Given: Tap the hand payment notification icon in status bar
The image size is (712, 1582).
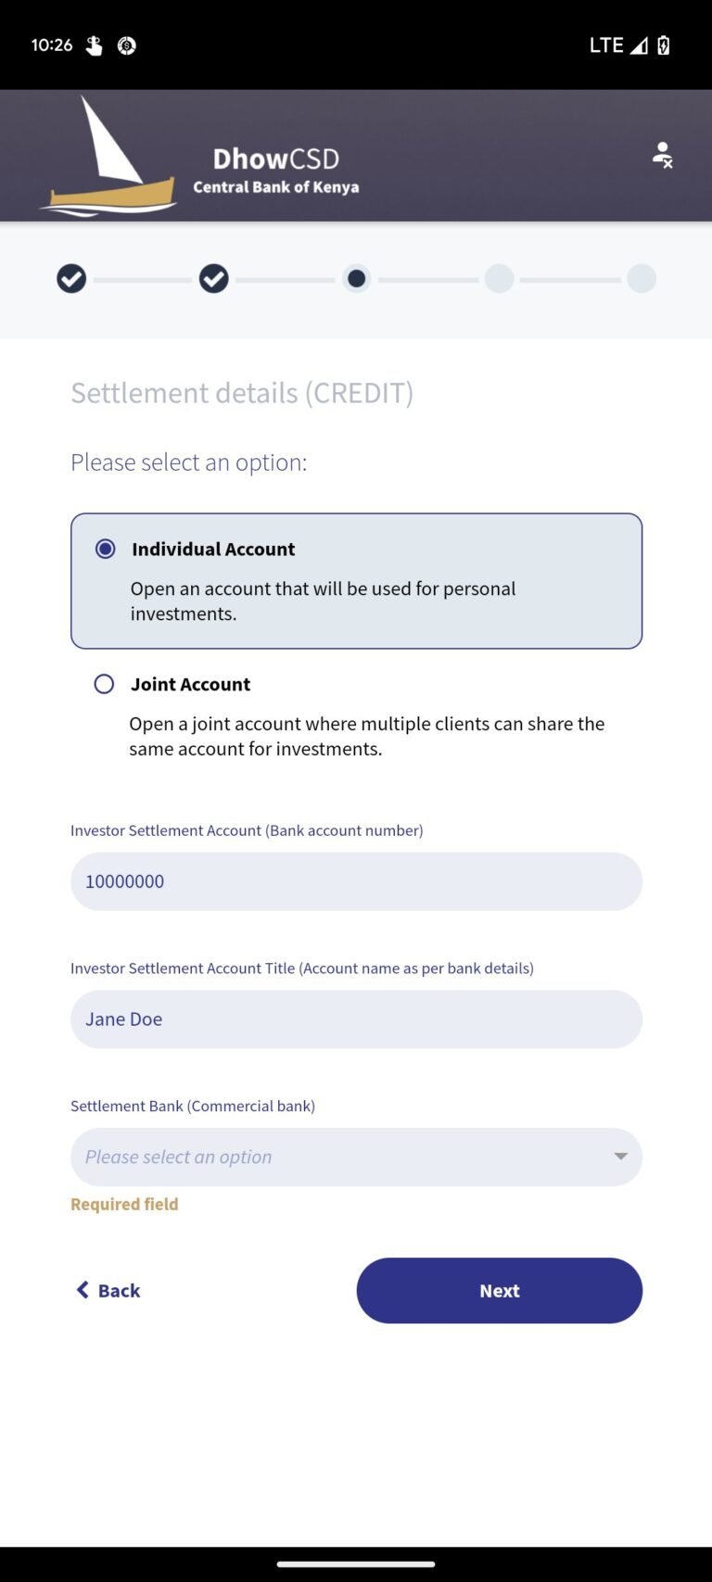Looking at the screenshot, I should tap(92, 44).
